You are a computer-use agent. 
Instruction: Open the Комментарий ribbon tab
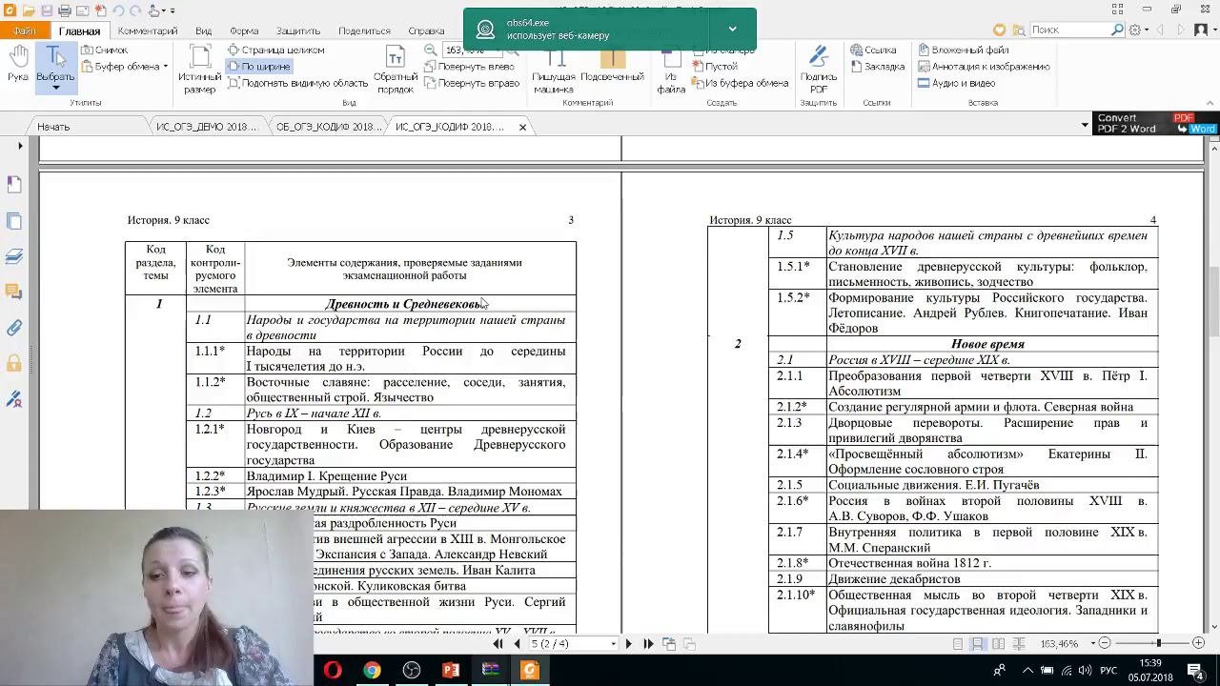(147, 30)
